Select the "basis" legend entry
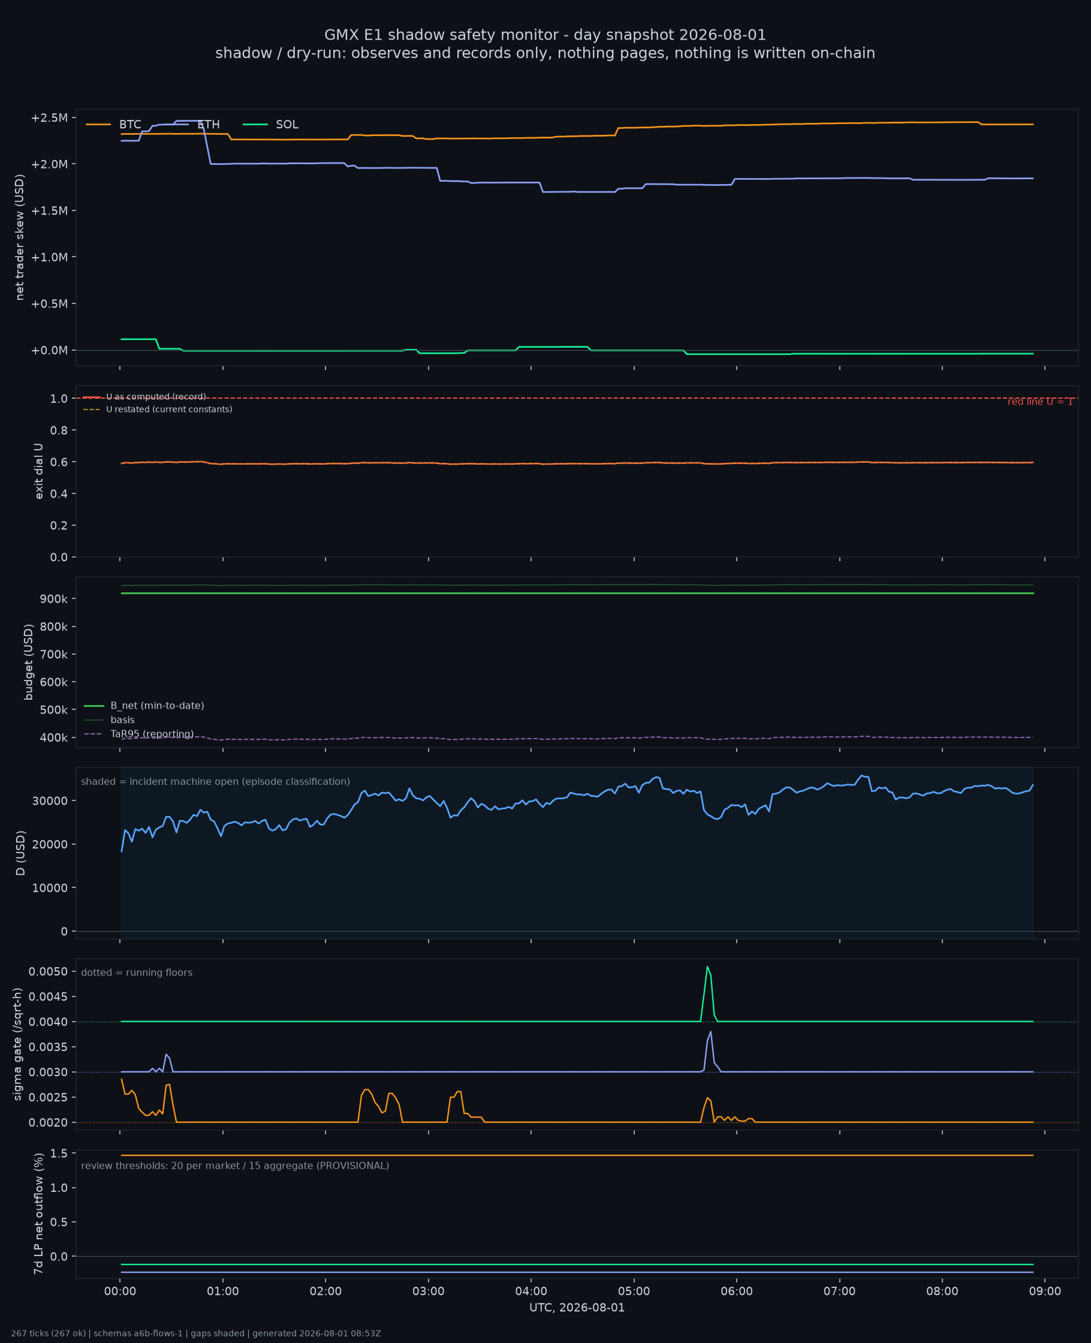This screenshot has width=1091, height=1343. pyautogui.click(x=122, y=720)
